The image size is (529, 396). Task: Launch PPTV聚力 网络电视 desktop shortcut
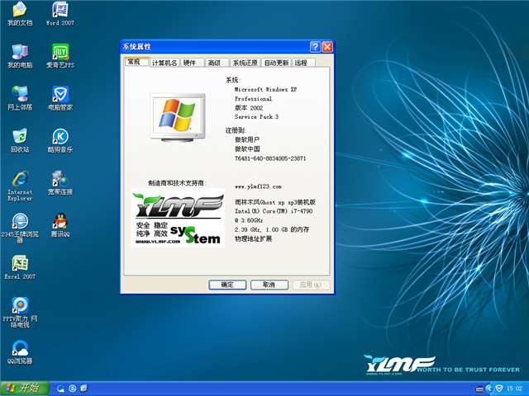point(20,313)
